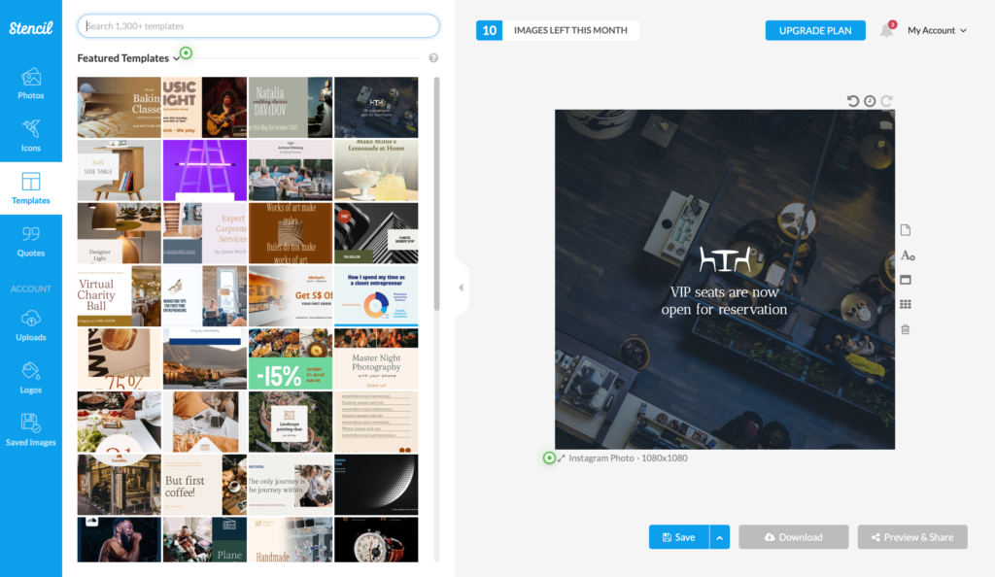Toggle the grid icon beside canvas
This screenshot has height=577, width=995.
pos(906,304)
